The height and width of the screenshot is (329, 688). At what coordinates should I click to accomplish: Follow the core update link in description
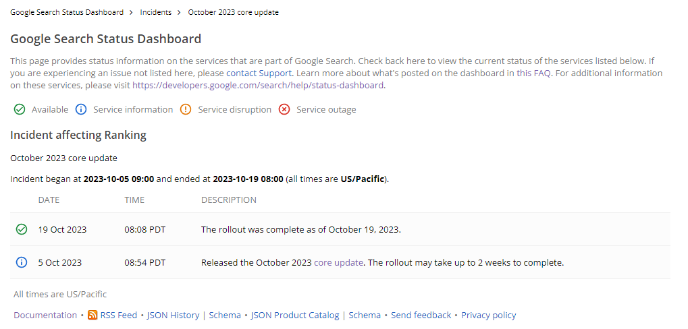click(x=338, y=262)
